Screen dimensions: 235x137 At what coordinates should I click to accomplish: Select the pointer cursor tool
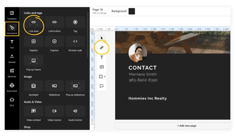tap(102, 38)
